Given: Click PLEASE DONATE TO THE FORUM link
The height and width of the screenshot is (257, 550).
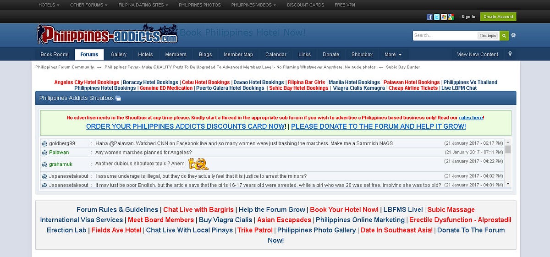Looking at the screenshot, I should 379,126.
